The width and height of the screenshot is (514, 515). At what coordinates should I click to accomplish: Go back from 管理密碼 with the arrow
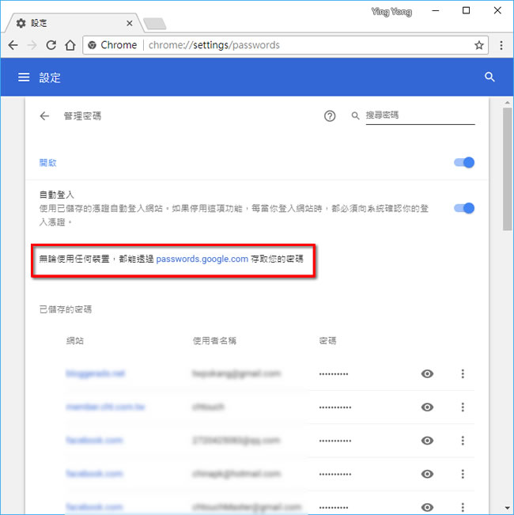[44, 116]
